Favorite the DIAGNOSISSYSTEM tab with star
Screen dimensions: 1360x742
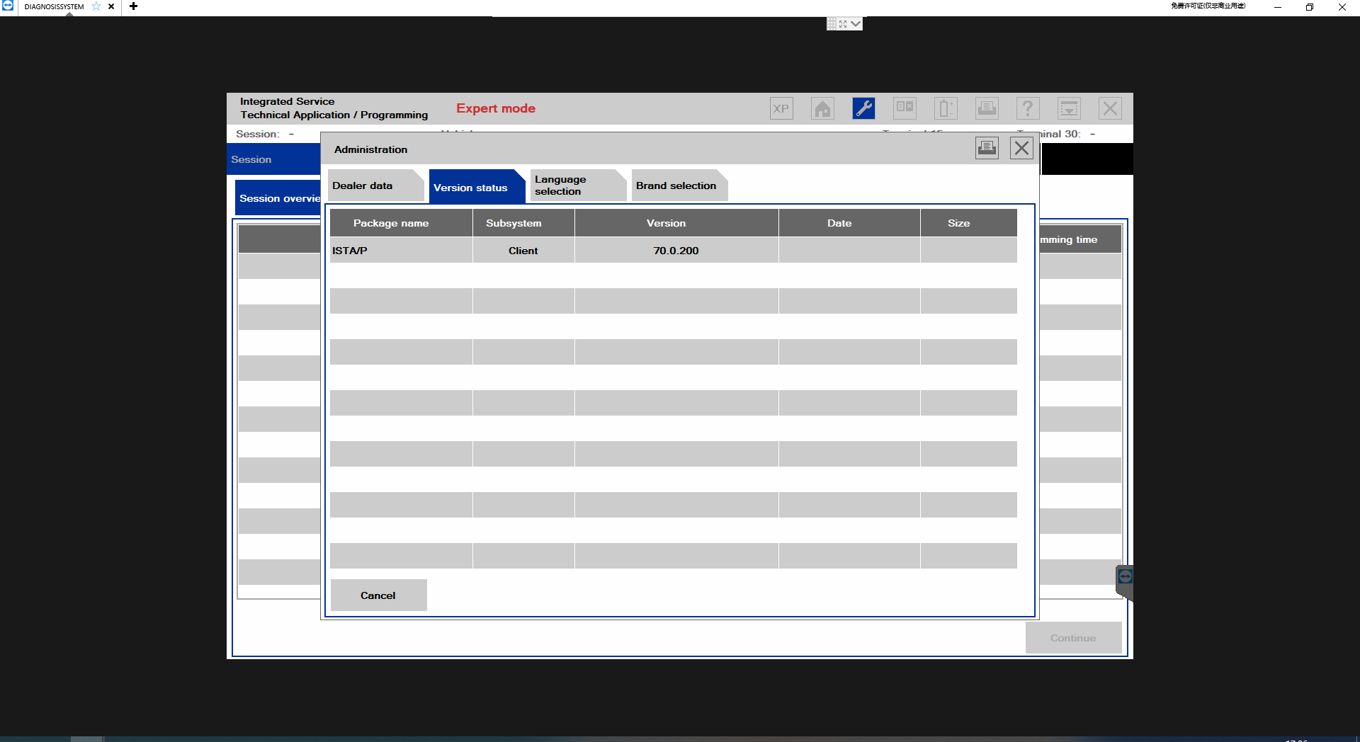point(96,6)
